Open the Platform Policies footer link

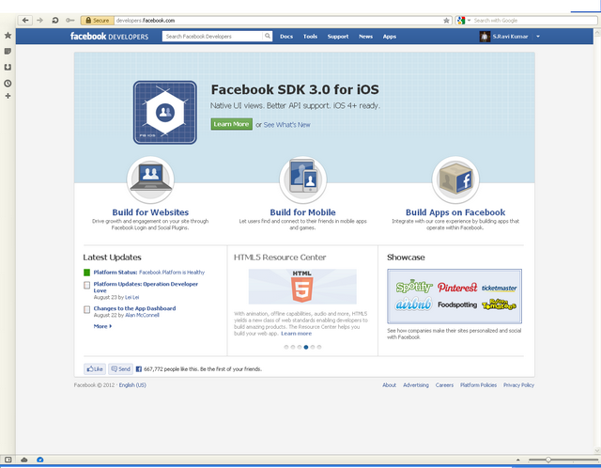click(x=478, y=385)
